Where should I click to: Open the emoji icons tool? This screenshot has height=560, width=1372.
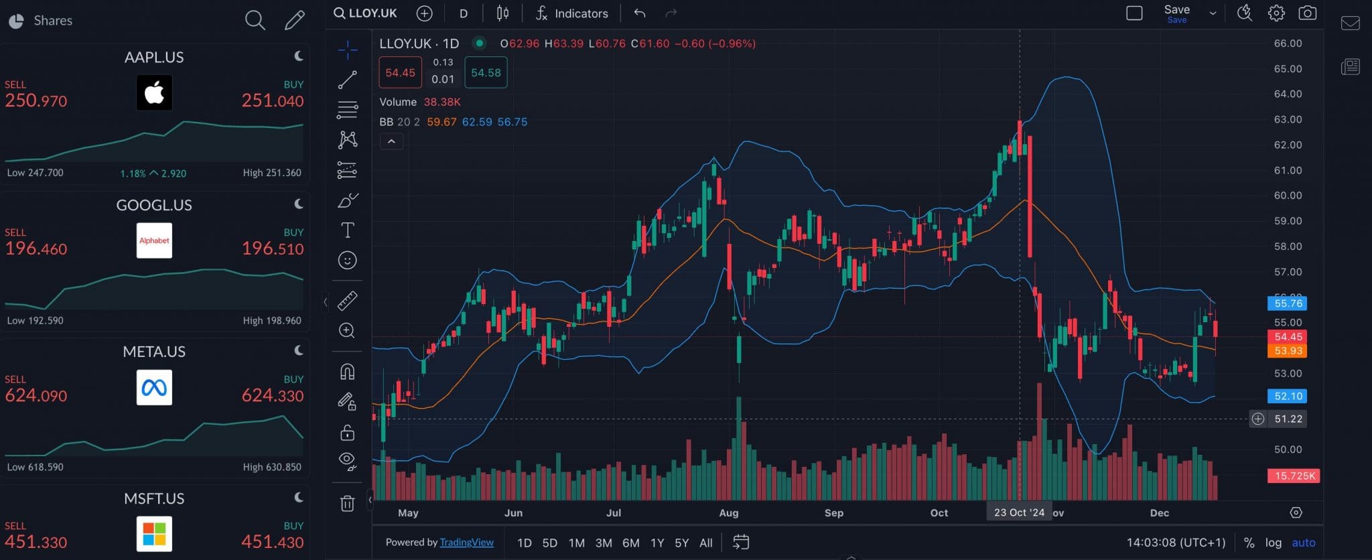(x=347, y=260)
